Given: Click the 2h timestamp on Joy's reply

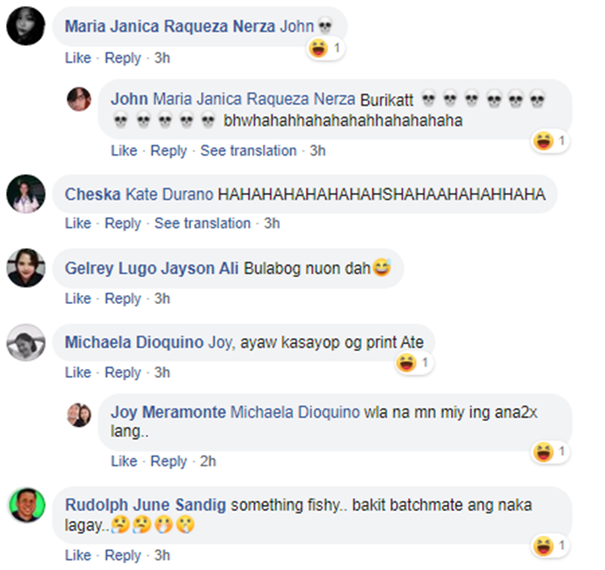Looking at the screenshot, I should [208, 461].
